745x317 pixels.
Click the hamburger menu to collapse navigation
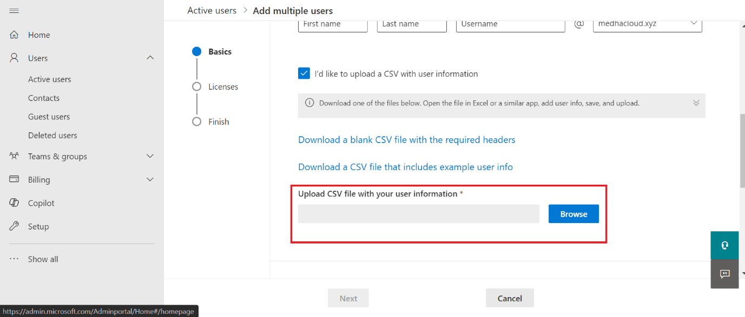14,10
